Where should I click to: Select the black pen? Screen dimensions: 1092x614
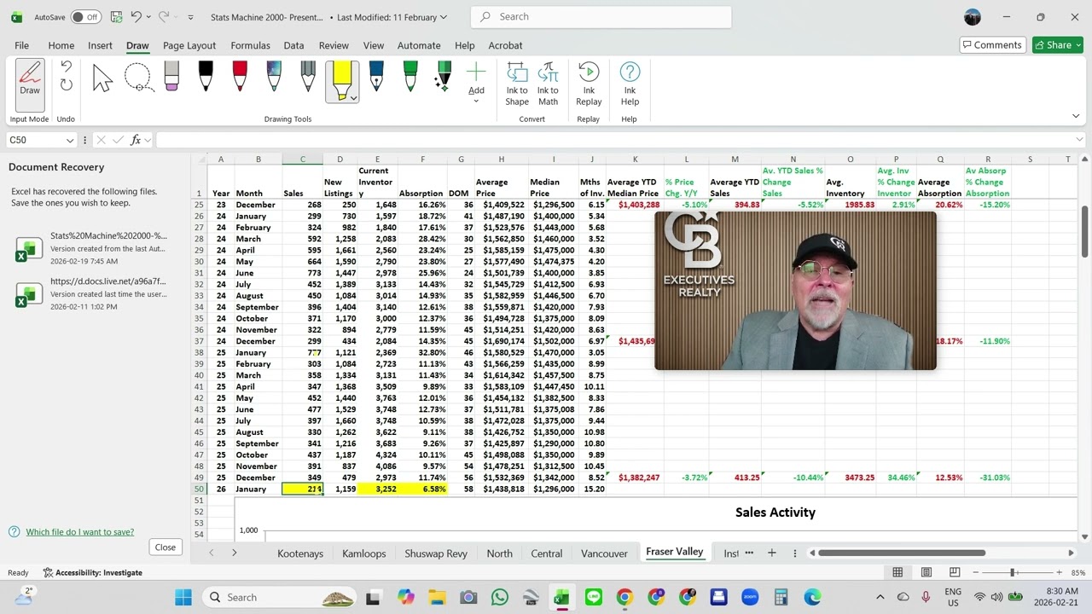pyautogui.click(x=206, y=77)
